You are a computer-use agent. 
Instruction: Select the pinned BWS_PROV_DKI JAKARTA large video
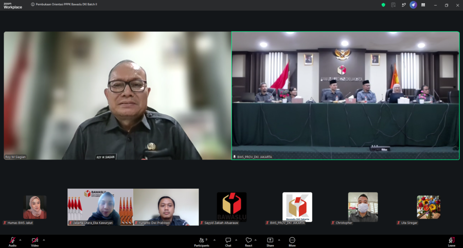346,96
